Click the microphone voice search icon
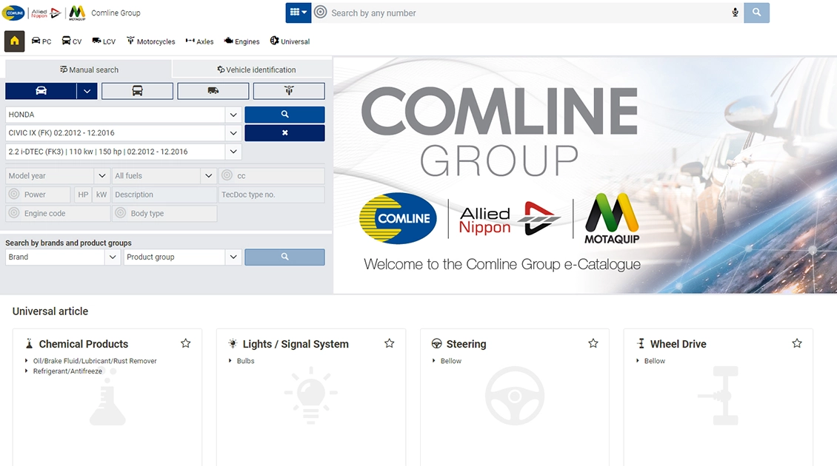Viewport: 837px width, 466px height. point(735,13)
